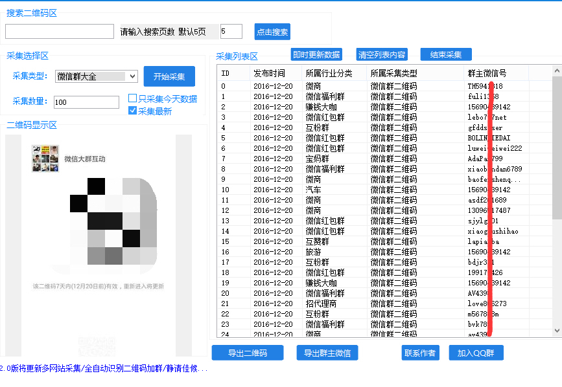The height and width of the screenshot is (387, 562).
Task: Click the list scrollbar down arrow
Action: (x=557, y=331)
